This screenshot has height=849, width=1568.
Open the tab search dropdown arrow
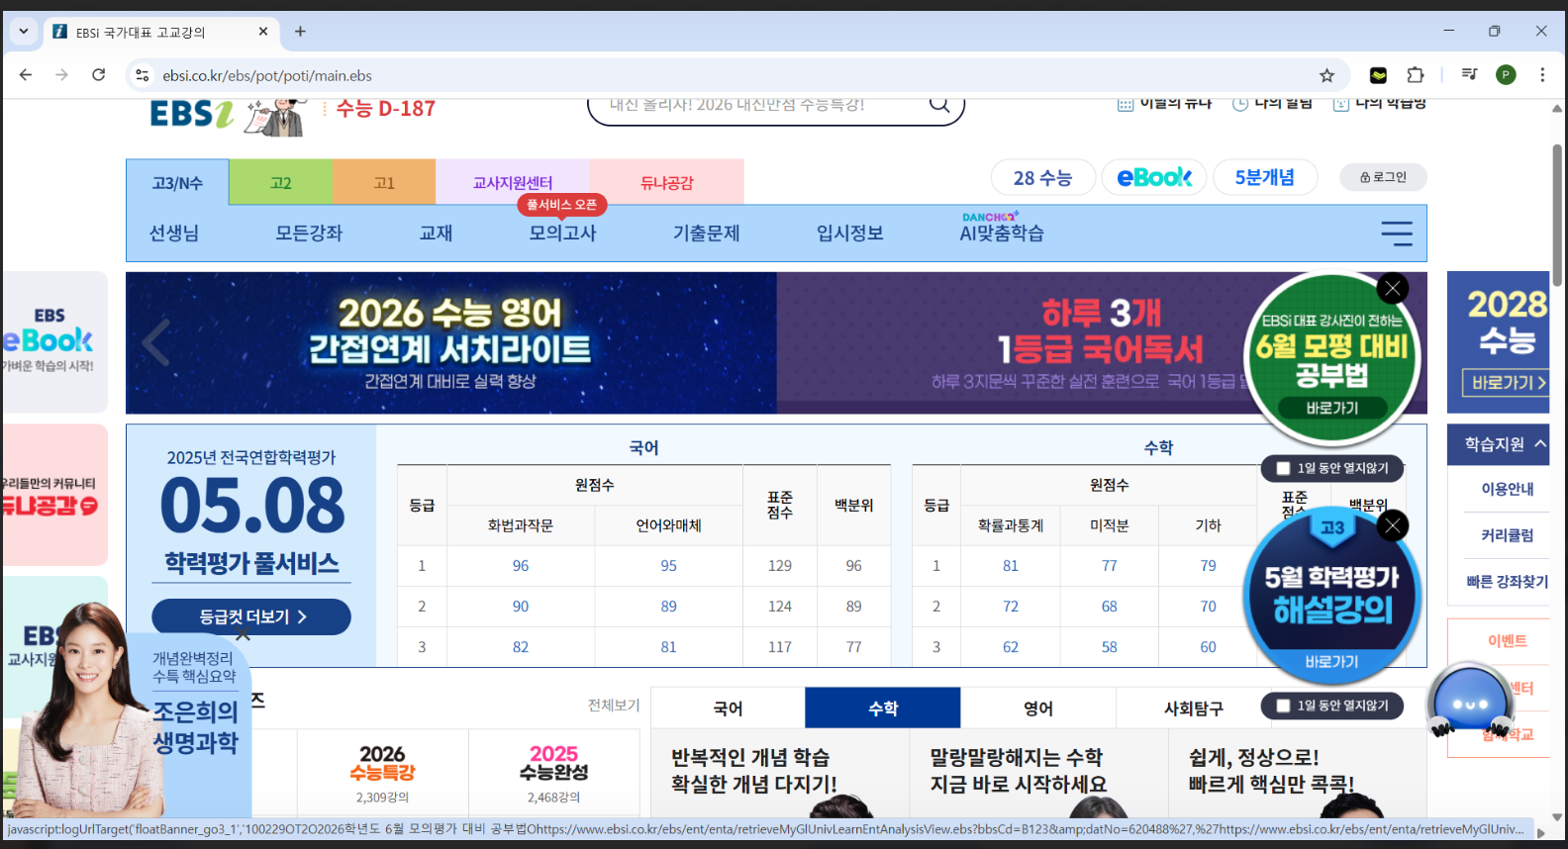pyautogui.click(x=24, y=32)
